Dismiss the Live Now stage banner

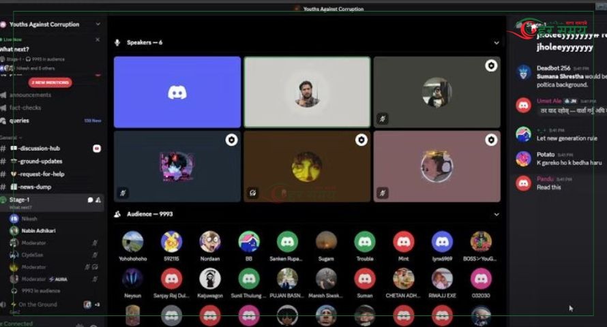click(98, 40)
